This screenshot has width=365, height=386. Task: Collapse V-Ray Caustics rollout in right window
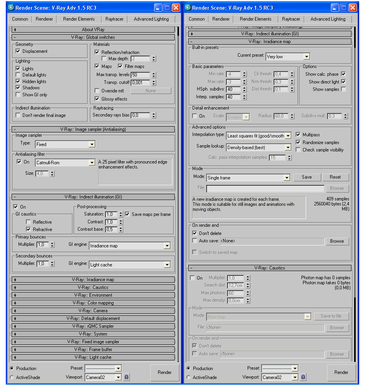[270, 268]
